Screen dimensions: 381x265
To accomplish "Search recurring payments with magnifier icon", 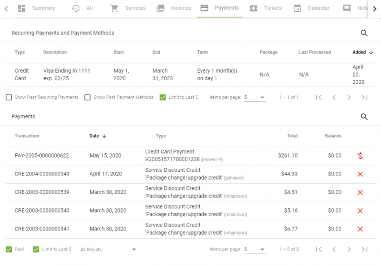I will 364,33.
